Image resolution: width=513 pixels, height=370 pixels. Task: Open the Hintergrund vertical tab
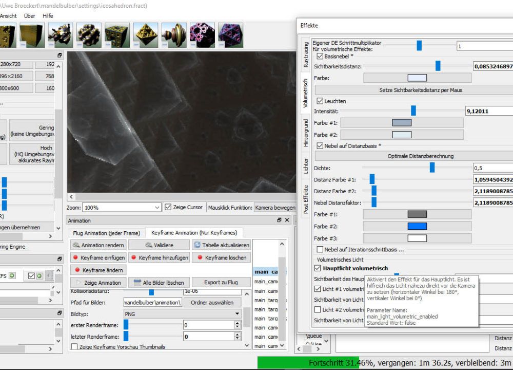click(306, 133)
